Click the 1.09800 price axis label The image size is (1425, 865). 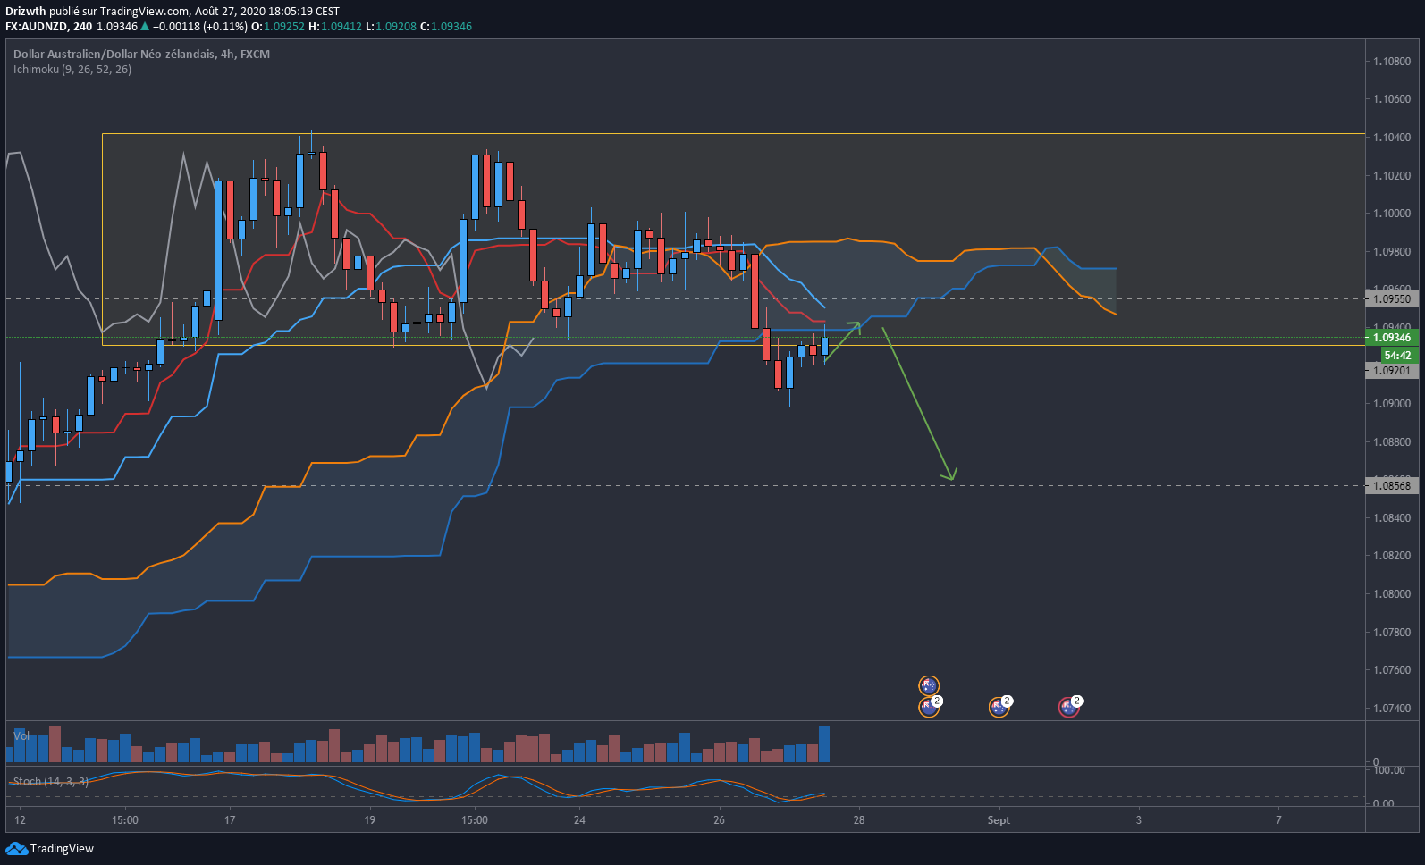pyautogui.click(x=1392, y=252)
